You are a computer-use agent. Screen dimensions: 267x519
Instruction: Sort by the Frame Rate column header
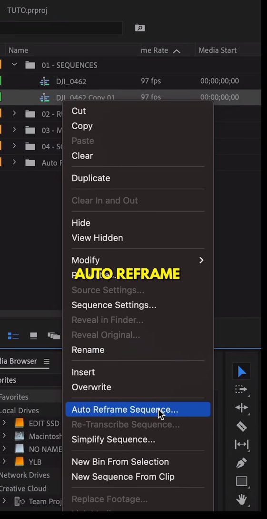pos(154,51)
